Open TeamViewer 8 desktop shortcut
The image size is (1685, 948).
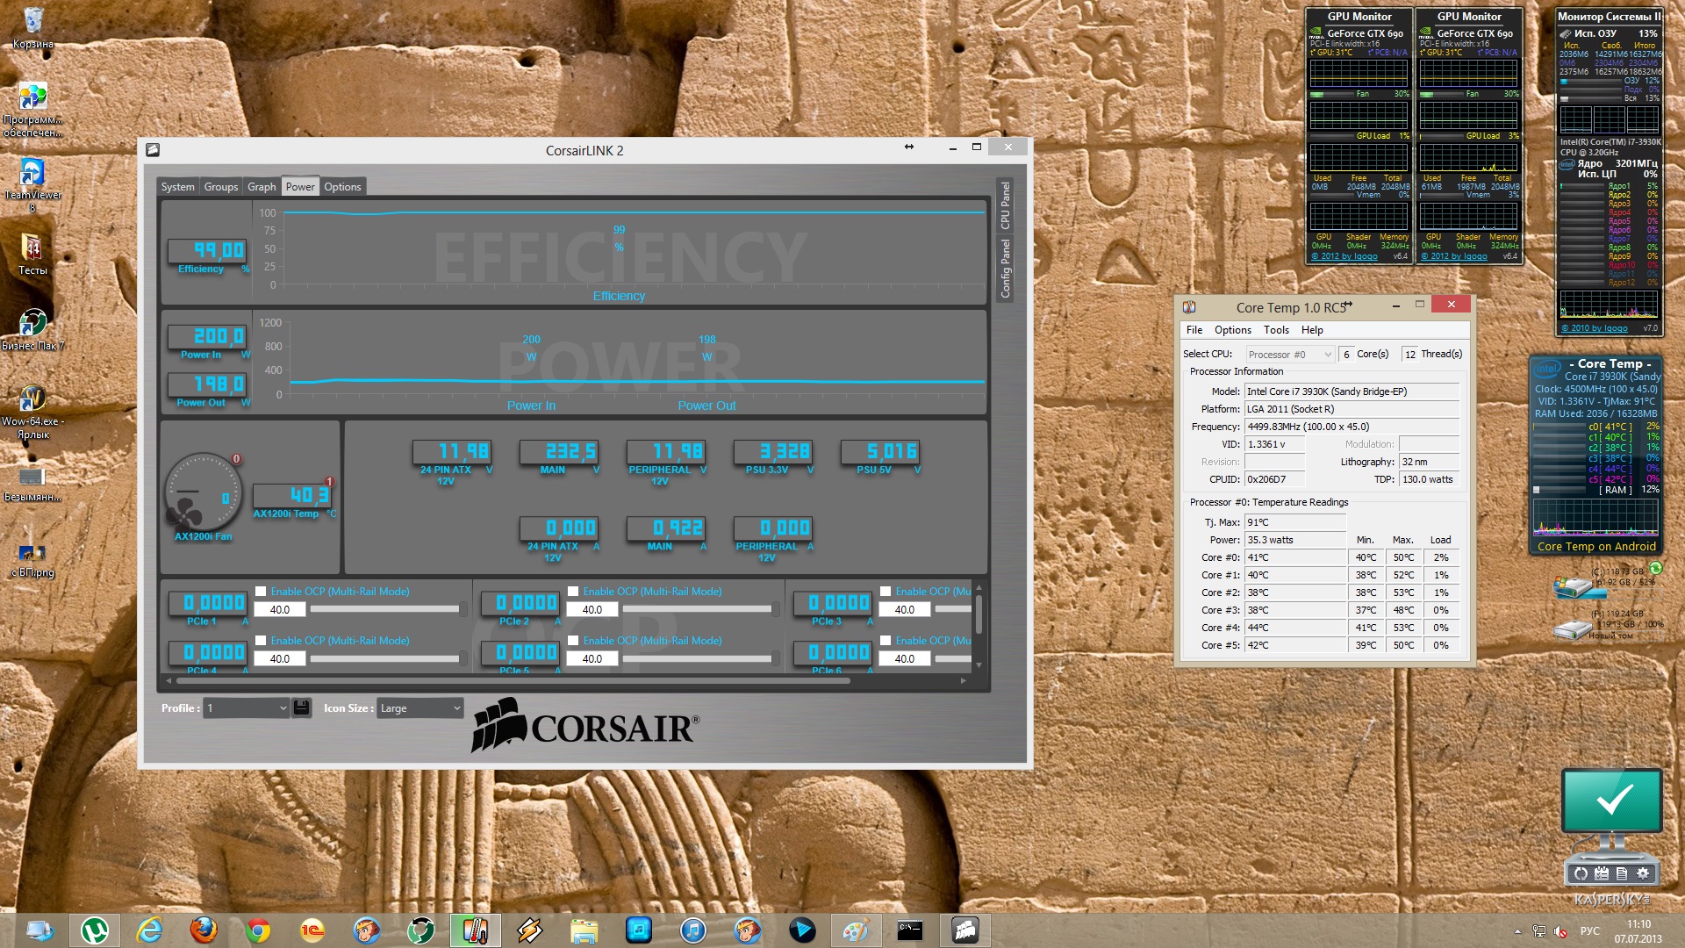(32, 174)
